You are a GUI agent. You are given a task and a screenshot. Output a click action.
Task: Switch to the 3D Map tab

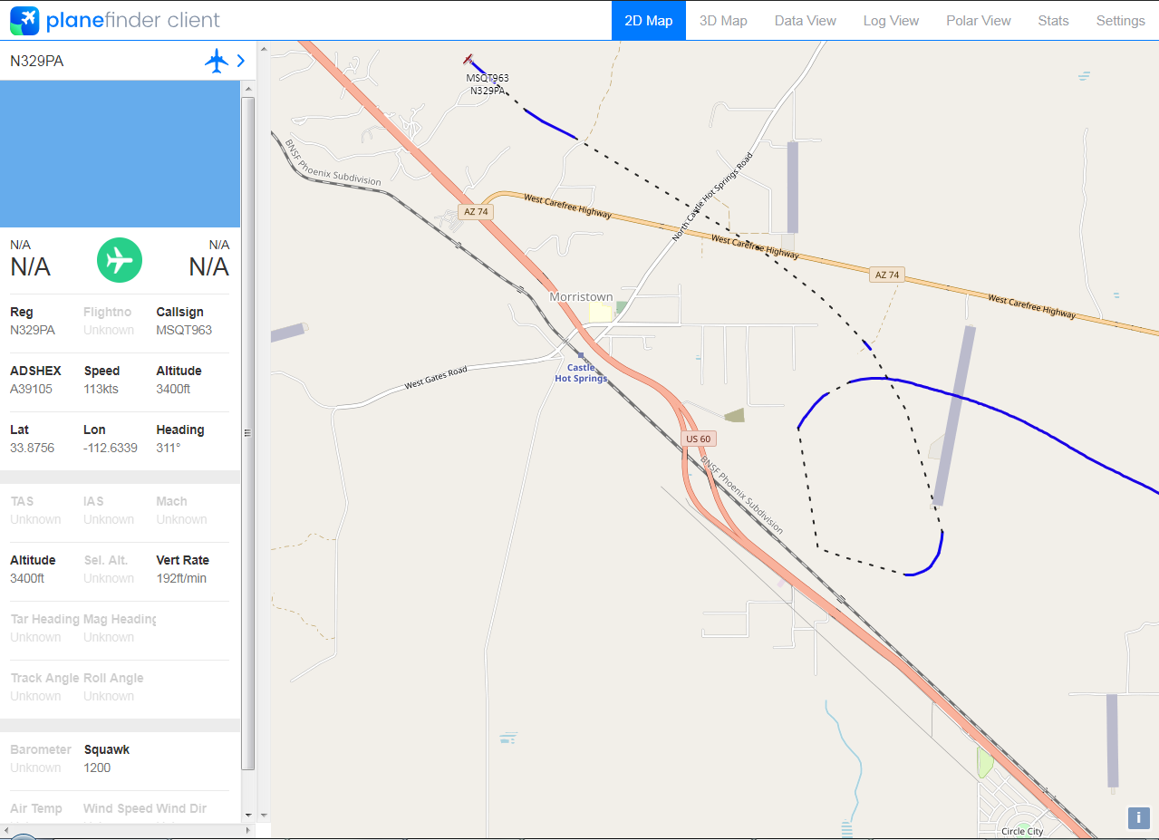coord(723,21)
